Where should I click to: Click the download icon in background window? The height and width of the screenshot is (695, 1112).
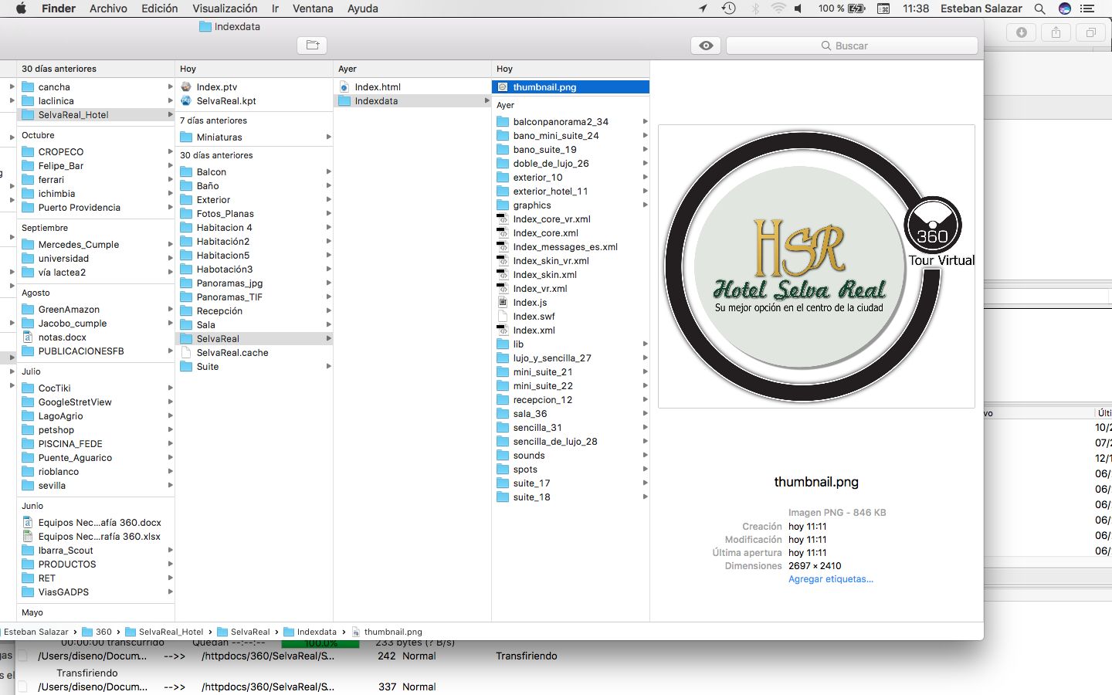point(1022,32)
